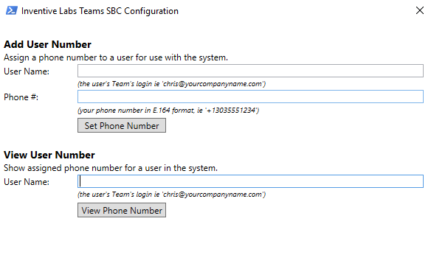Click 'Assign a phone number to a user' description
Image resolution: width=431 pixels, height=280 pixels.
pos(116,57)
